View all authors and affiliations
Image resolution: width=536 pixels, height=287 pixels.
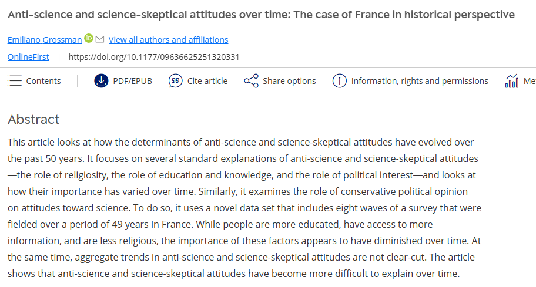[168, 40]
